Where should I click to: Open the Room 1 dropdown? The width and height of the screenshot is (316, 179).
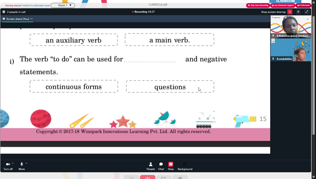click(63, 5)
